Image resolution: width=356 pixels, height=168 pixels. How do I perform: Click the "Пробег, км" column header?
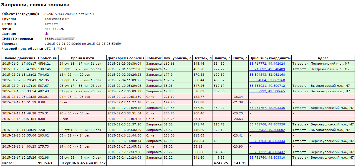pos(48,58)
